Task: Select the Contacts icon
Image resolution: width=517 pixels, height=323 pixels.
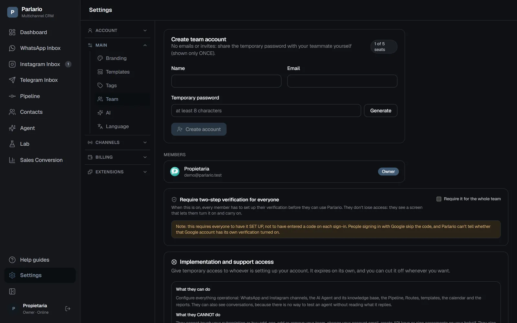Action: pyautogui.click(x=12, y=112)
